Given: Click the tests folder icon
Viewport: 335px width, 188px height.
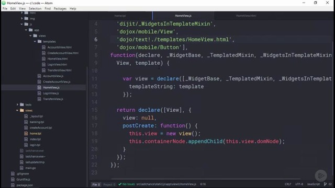Looking at the screenshot, I should 22,104.
